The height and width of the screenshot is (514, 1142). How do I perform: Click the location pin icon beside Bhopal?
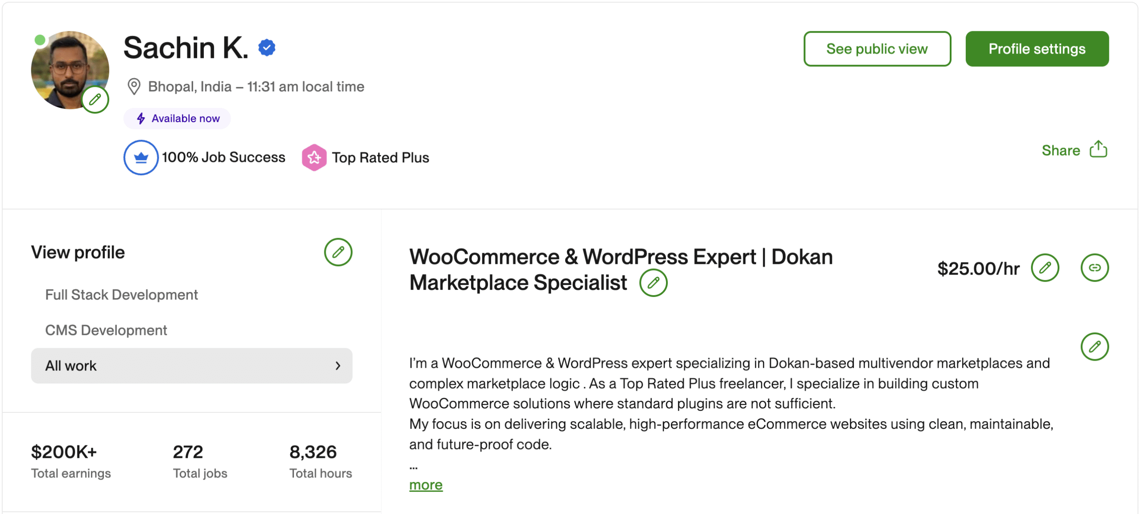pos(134,86)
